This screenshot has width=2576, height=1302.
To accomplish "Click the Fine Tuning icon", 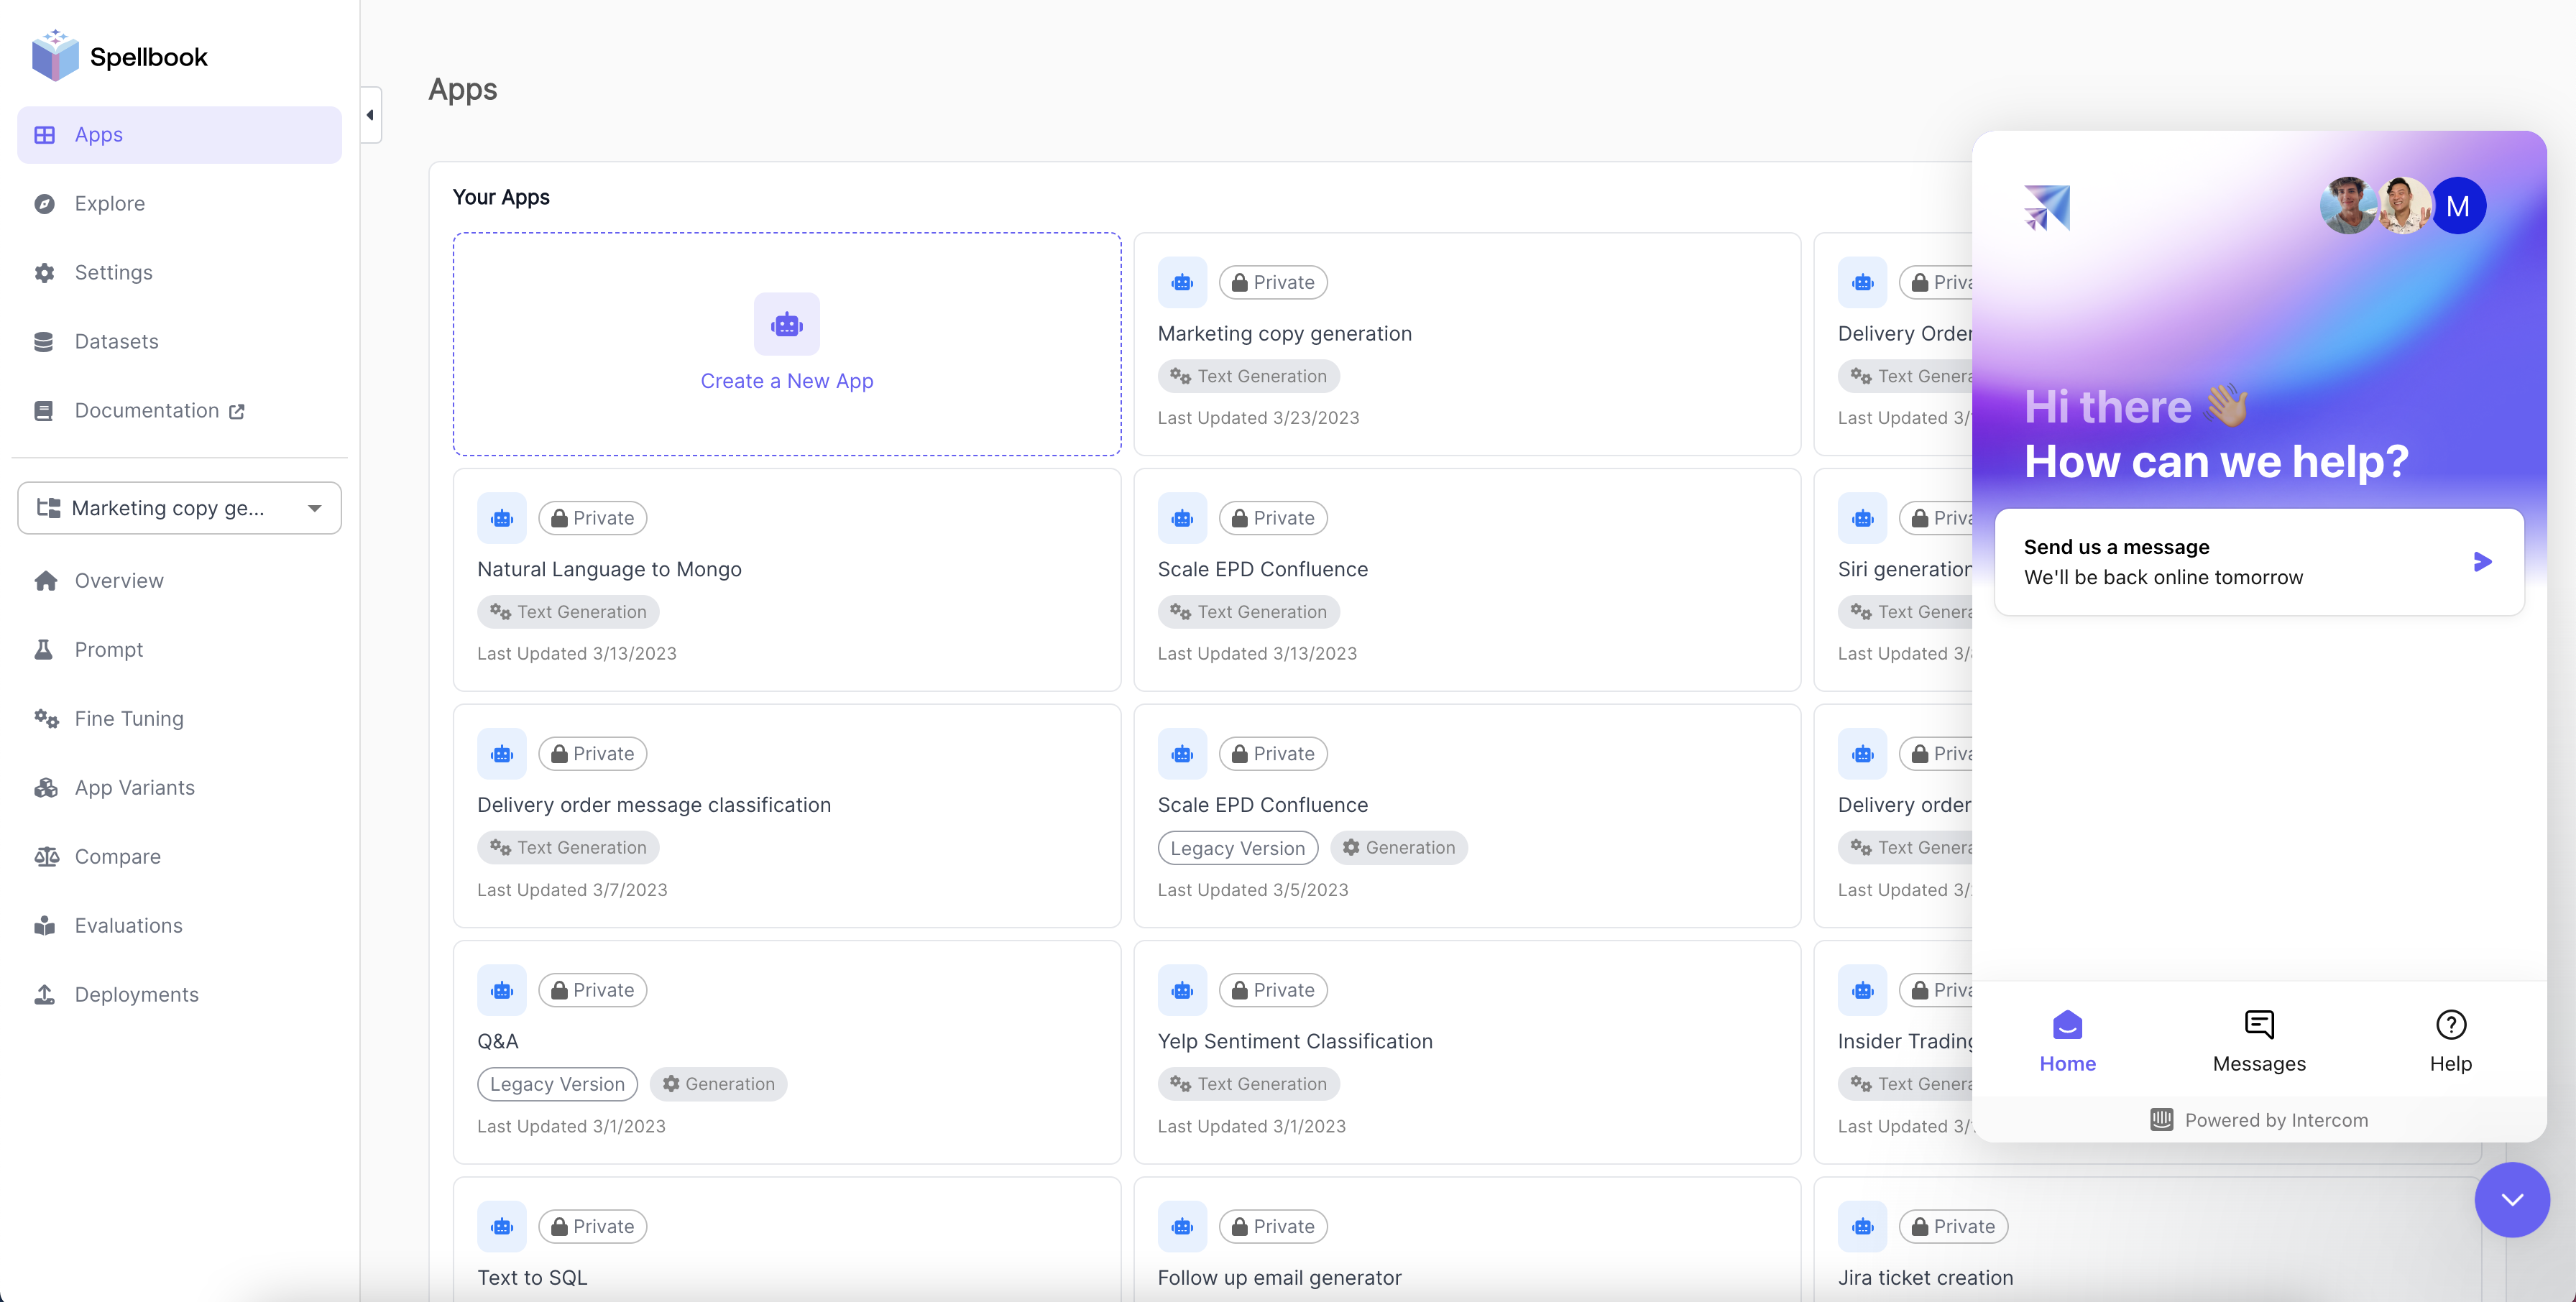I will 45,718.
